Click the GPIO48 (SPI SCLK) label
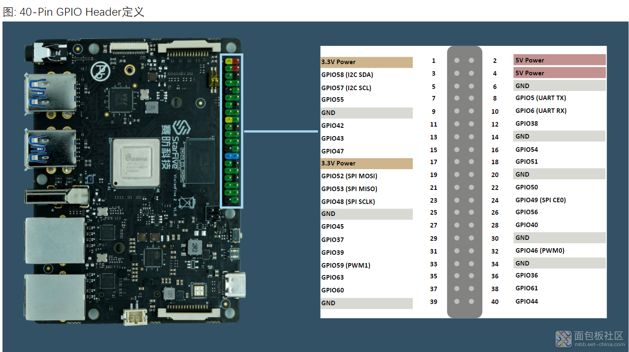629x352 pixels. pyautogui.click(x=348, y=202)
